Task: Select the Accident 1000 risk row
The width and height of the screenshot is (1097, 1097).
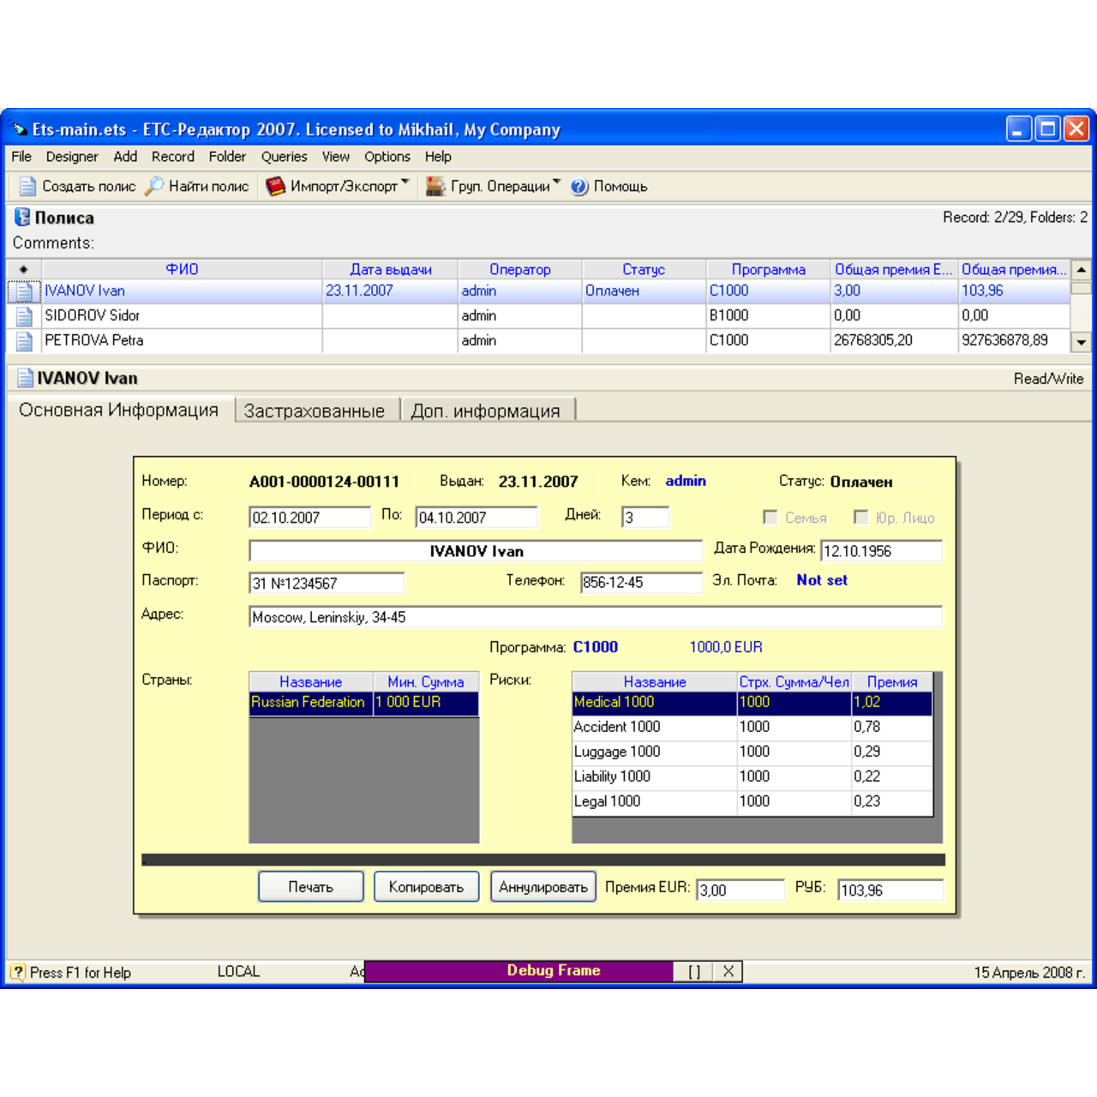Action: [752, 727]
